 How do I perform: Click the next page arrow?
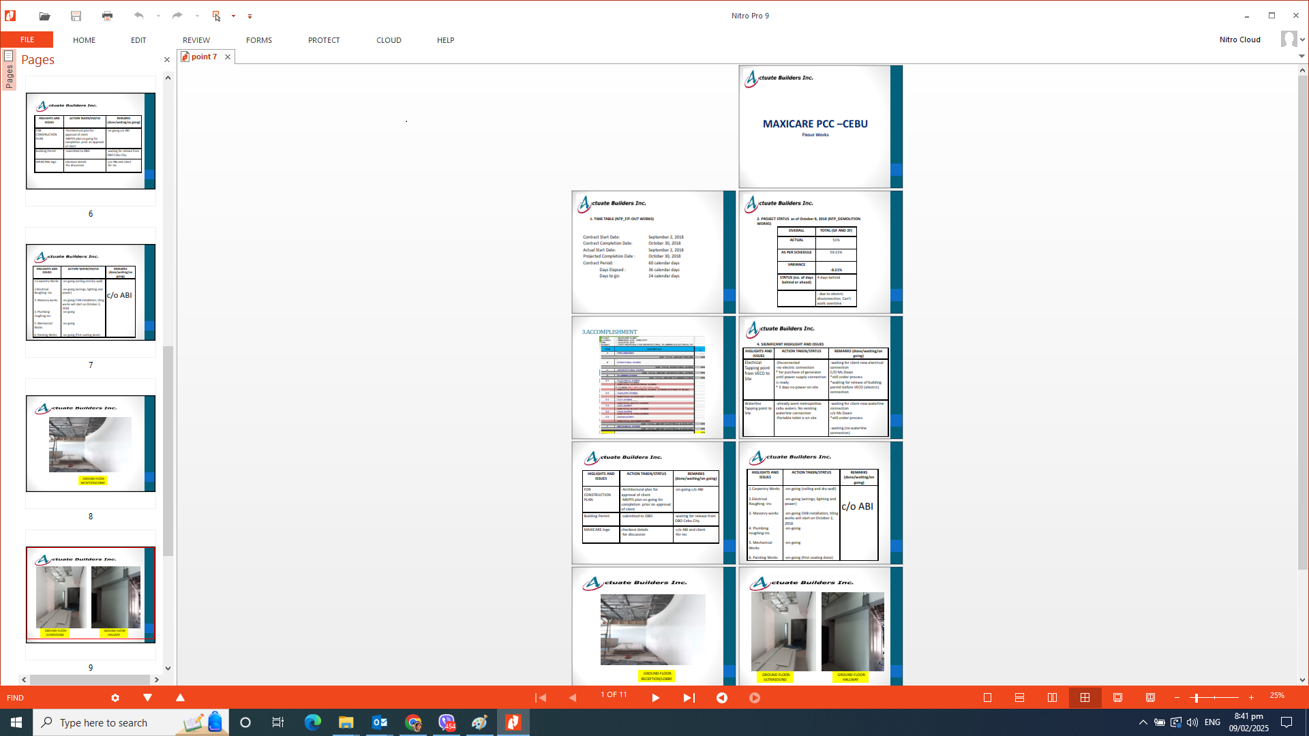(655, 698)
